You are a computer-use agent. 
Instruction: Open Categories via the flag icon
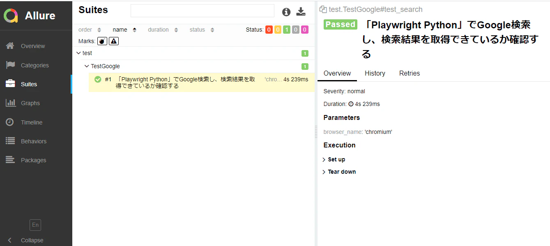click(10, 65)
